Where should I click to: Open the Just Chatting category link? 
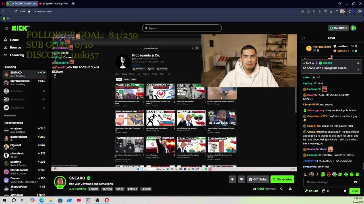(x=77, y=189)
